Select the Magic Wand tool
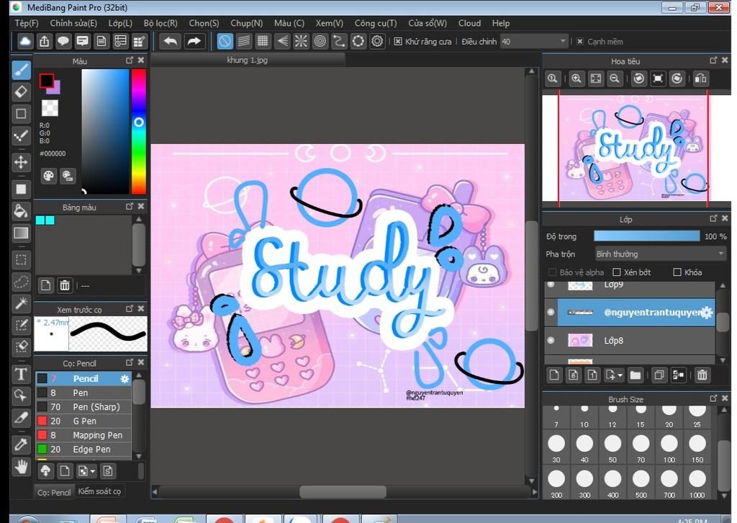Viewport: 737px width, 523px height. (x=21, y=303)
